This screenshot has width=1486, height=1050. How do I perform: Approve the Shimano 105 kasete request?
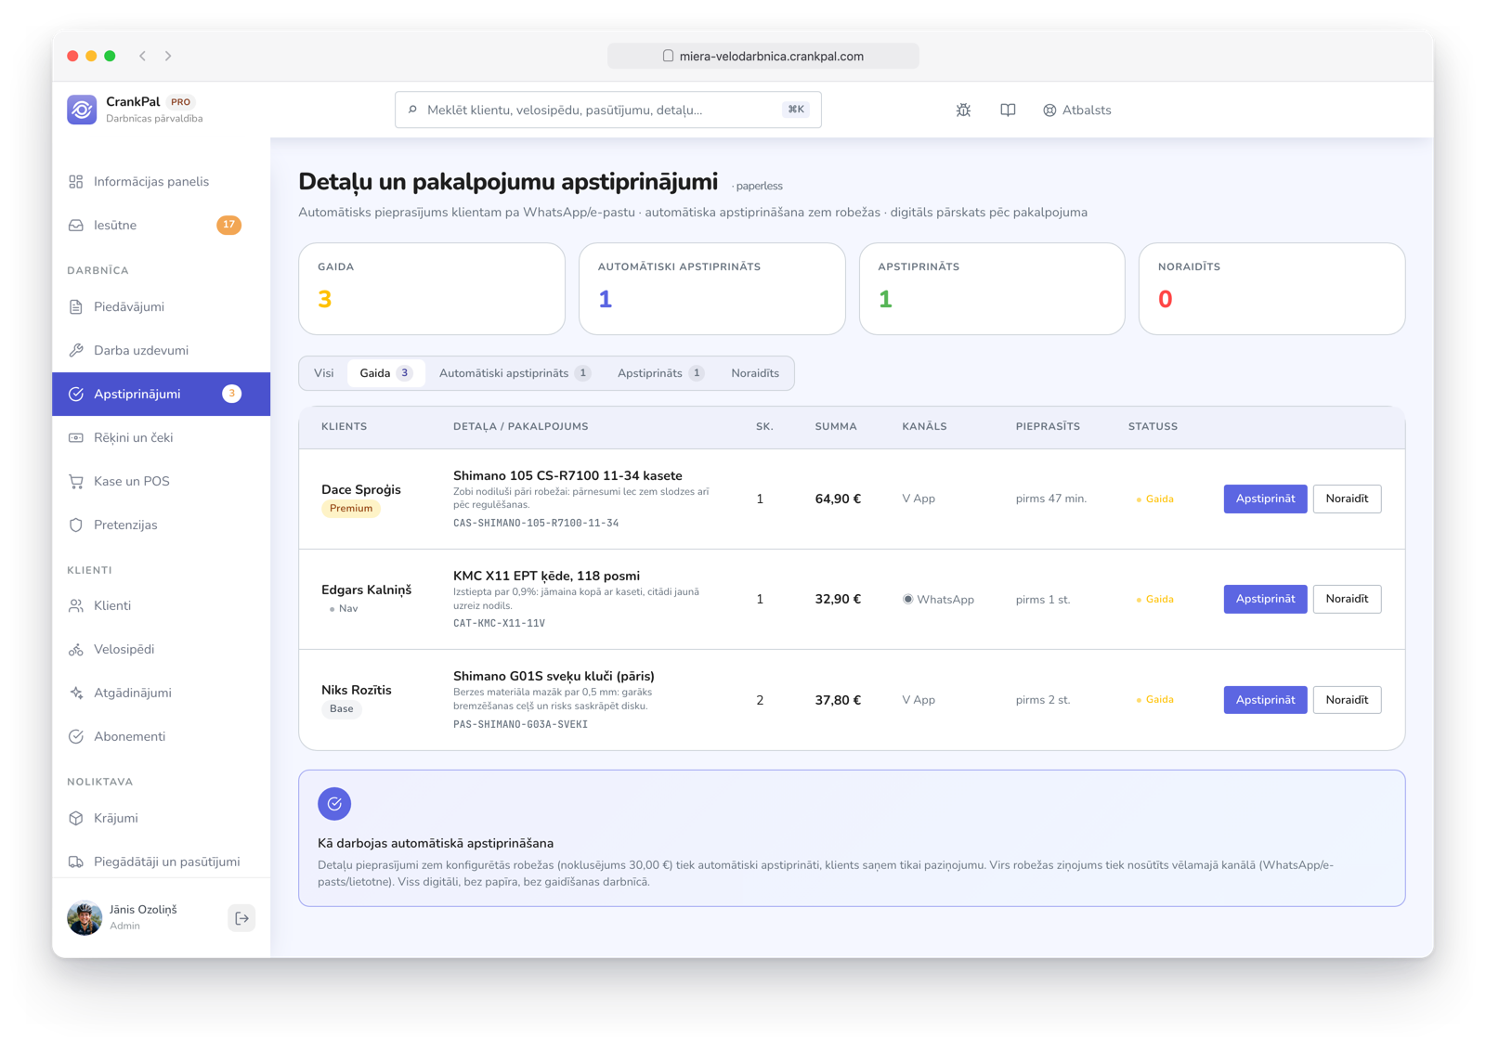pyautogui.click(x=1265, y=499)
